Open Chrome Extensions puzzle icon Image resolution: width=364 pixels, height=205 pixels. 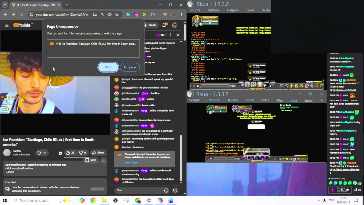click(x=153, y=15)
